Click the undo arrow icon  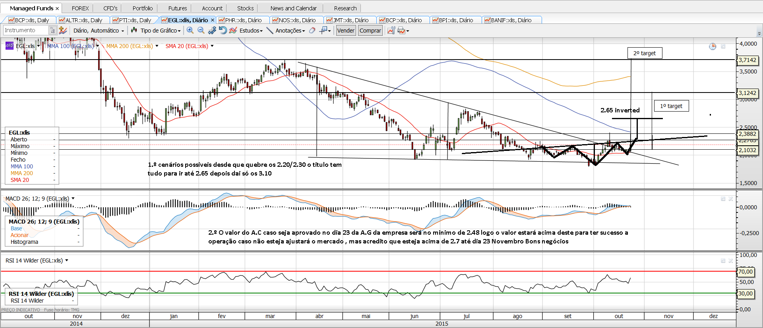(x=223, y=30)
